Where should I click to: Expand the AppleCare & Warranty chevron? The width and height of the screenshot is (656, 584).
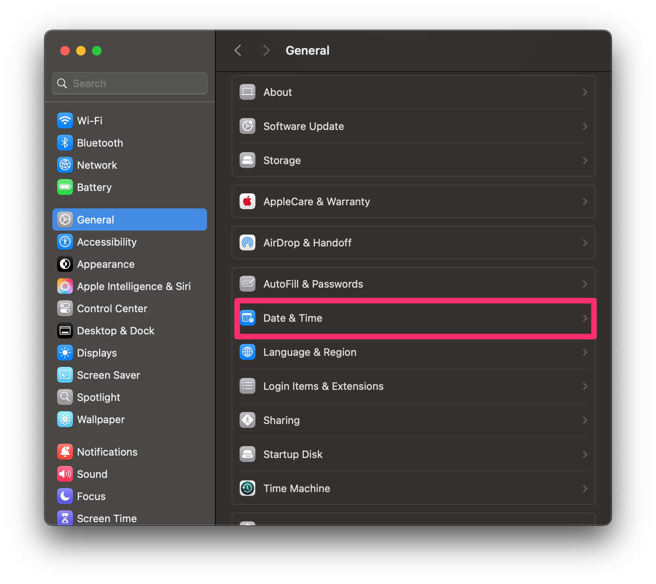[x=585, y=202]
